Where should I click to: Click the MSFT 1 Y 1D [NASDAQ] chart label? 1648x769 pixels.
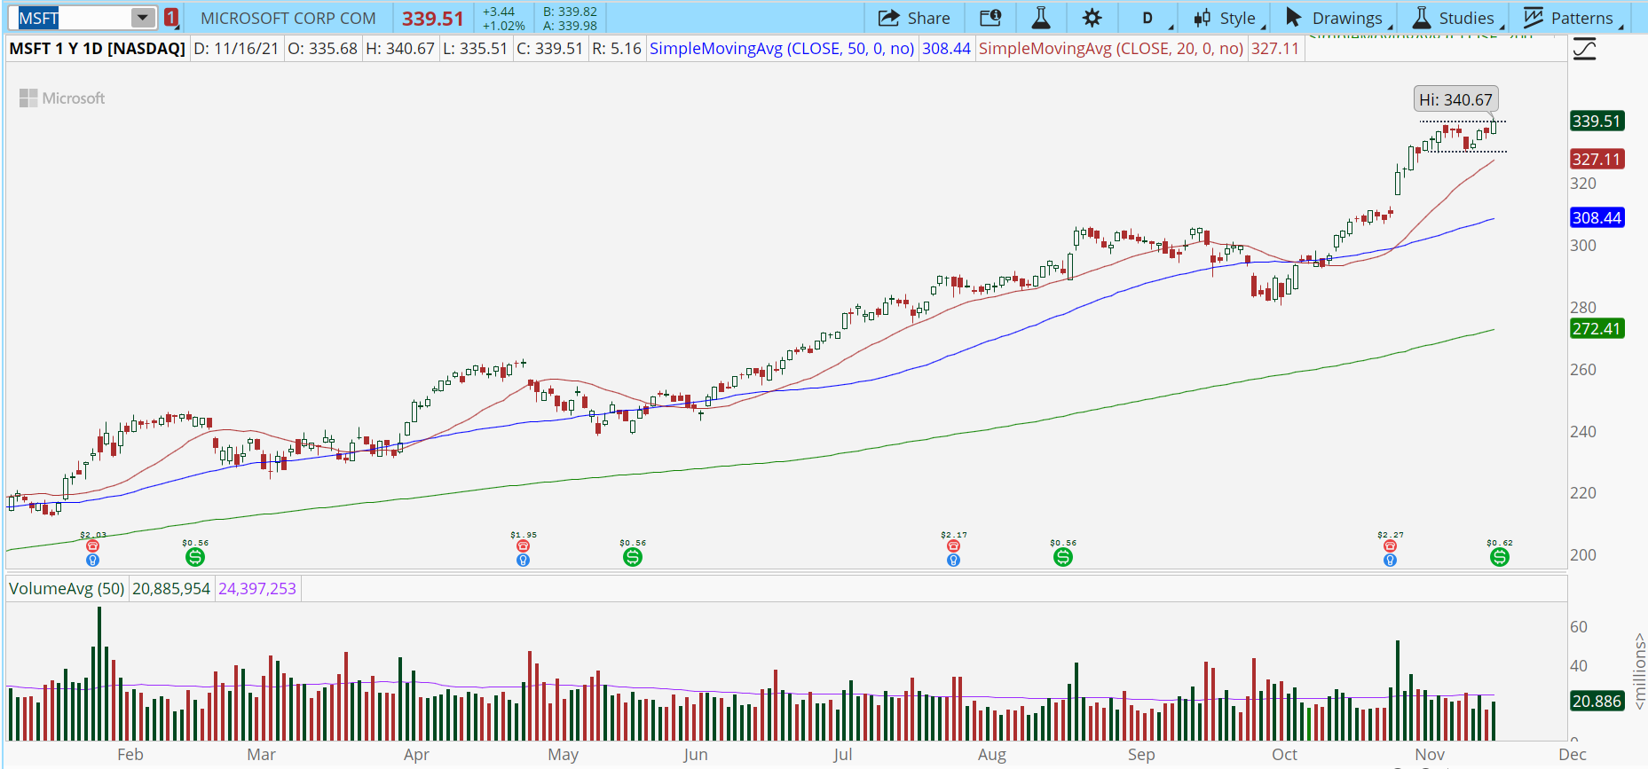98,49
